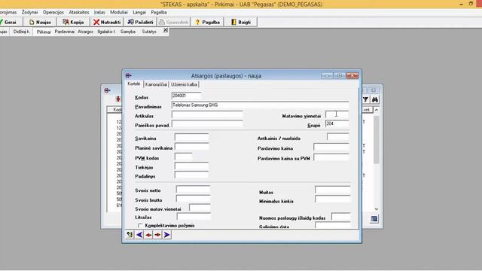The image size is (482, 271).
Task: Click the list window scrollbar up arrow
Action: 377,110
